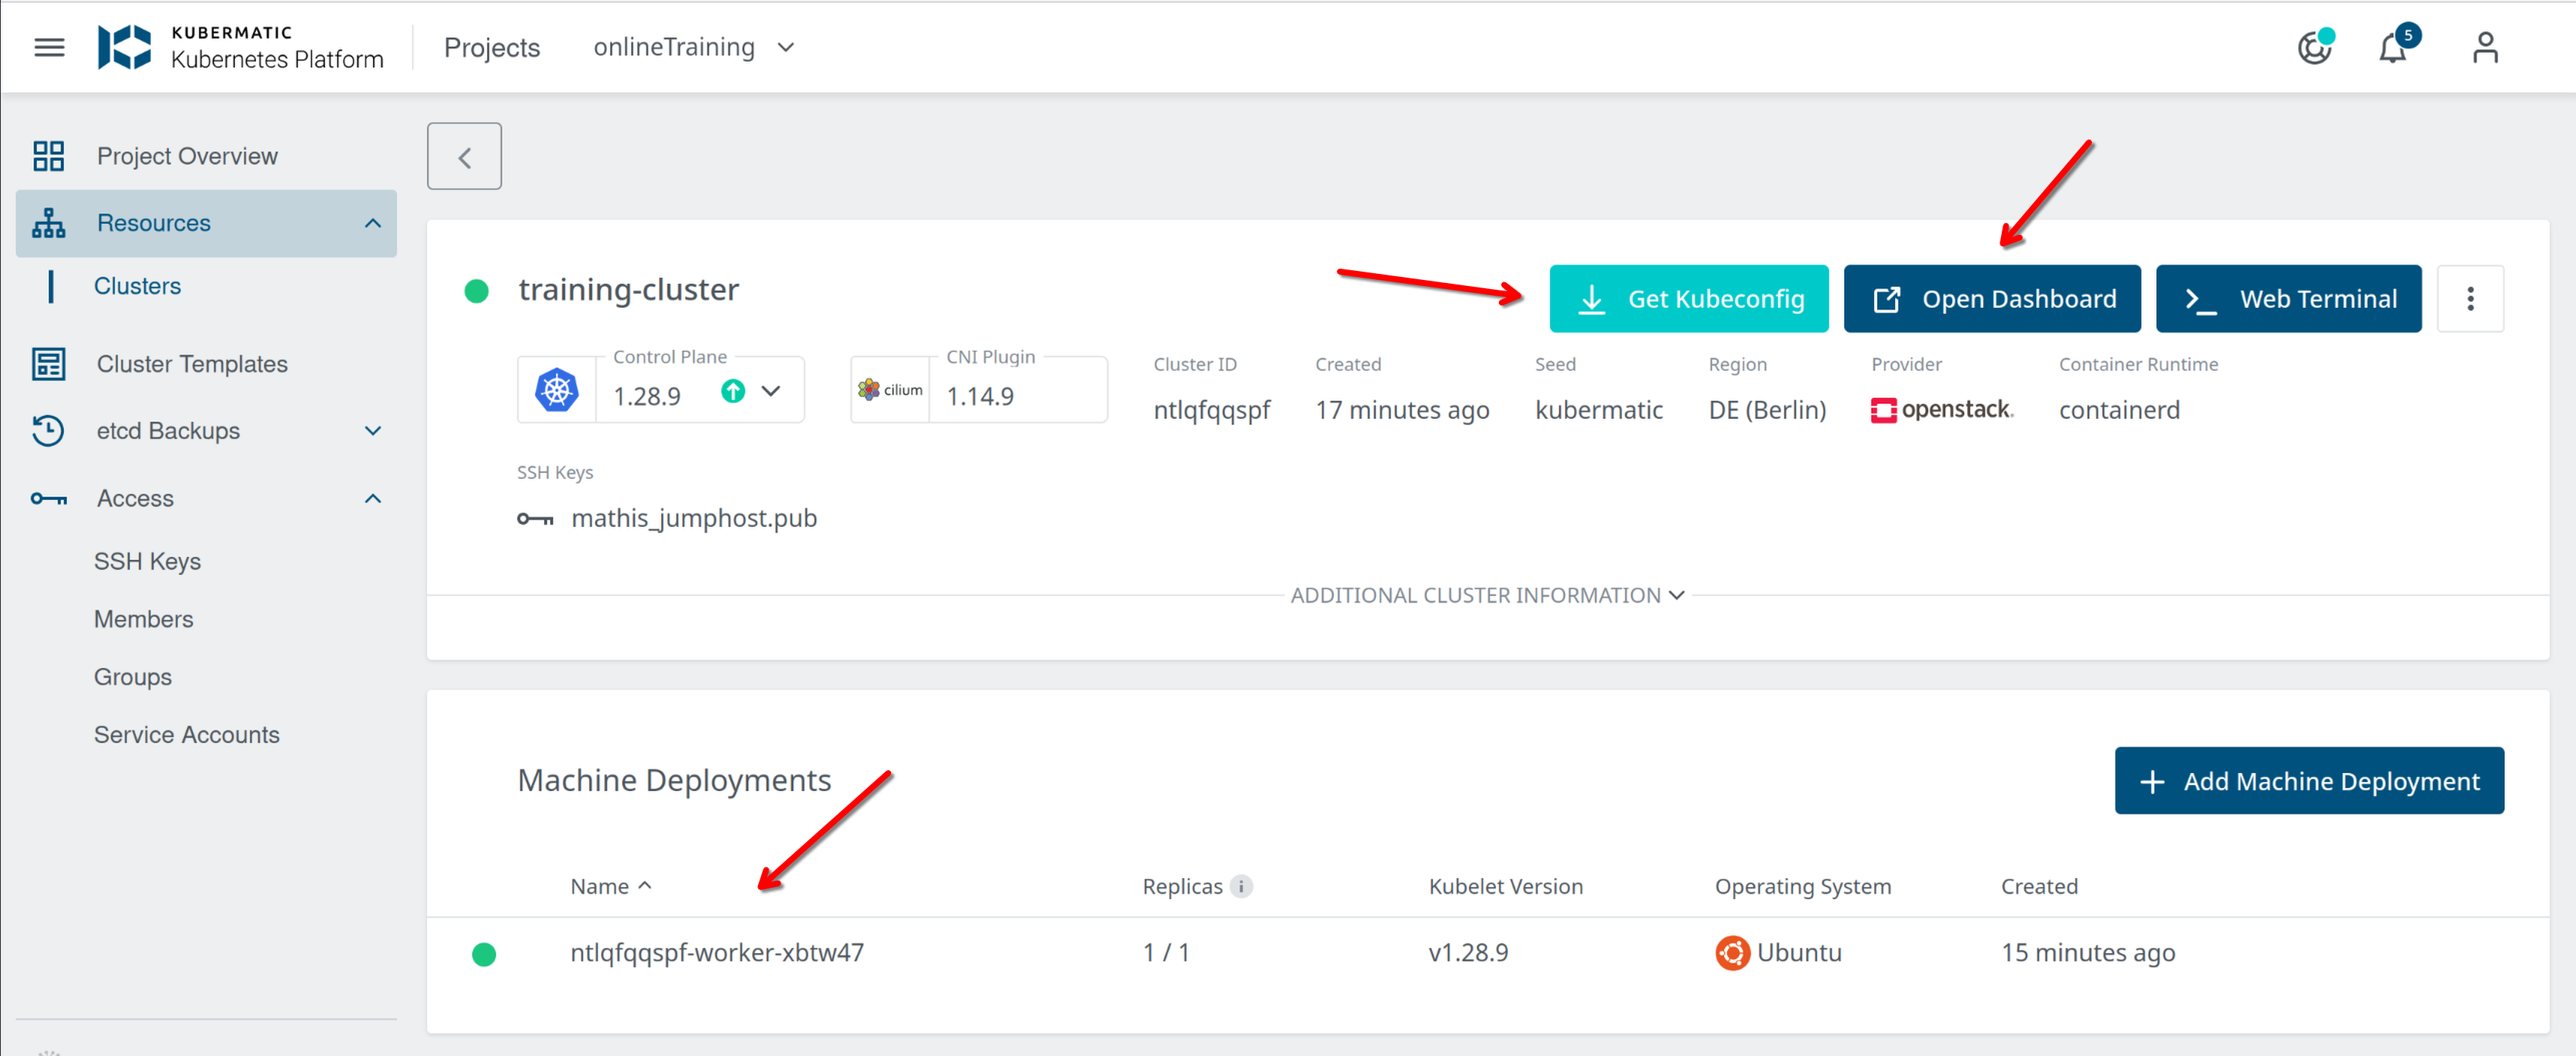This screenshot has width=2576, height=1056.
Task: Go to SSH Keys page
Action: click(147, 561)
